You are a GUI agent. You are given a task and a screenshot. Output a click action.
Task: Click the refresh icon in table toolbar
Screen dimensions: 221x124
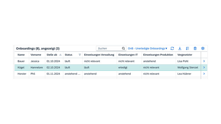tap(172, 48)
